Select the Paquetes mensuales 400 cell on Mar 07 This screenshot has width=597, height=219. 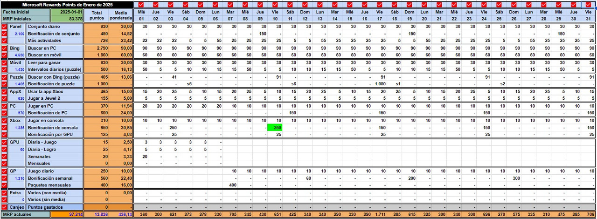230,185
